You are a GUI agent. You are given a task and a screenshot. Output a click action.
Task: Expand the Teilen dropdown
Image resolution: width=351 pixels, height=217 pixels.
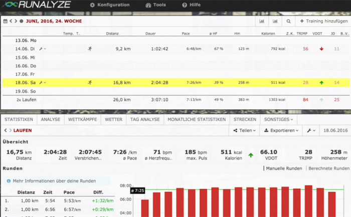click(x=245, y=130)
